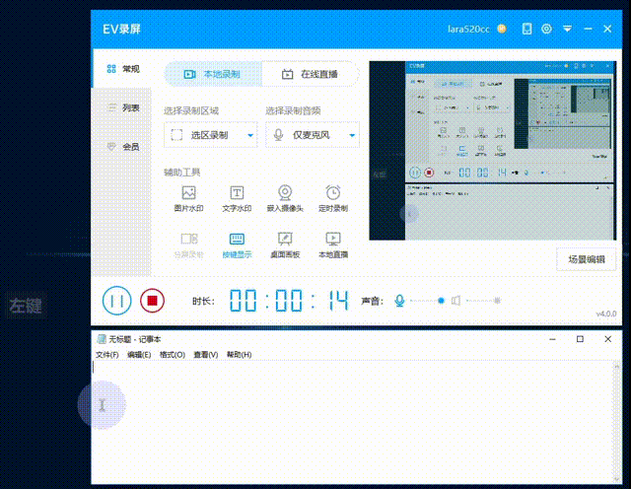Open Notepad 查看(V) menu
This screenshot has height=489, width=631.
tap(206, 355)
